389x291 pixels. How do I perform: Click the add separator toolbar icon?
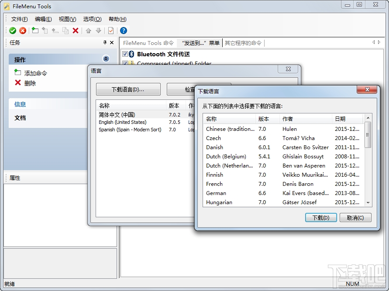click(55, 31)
